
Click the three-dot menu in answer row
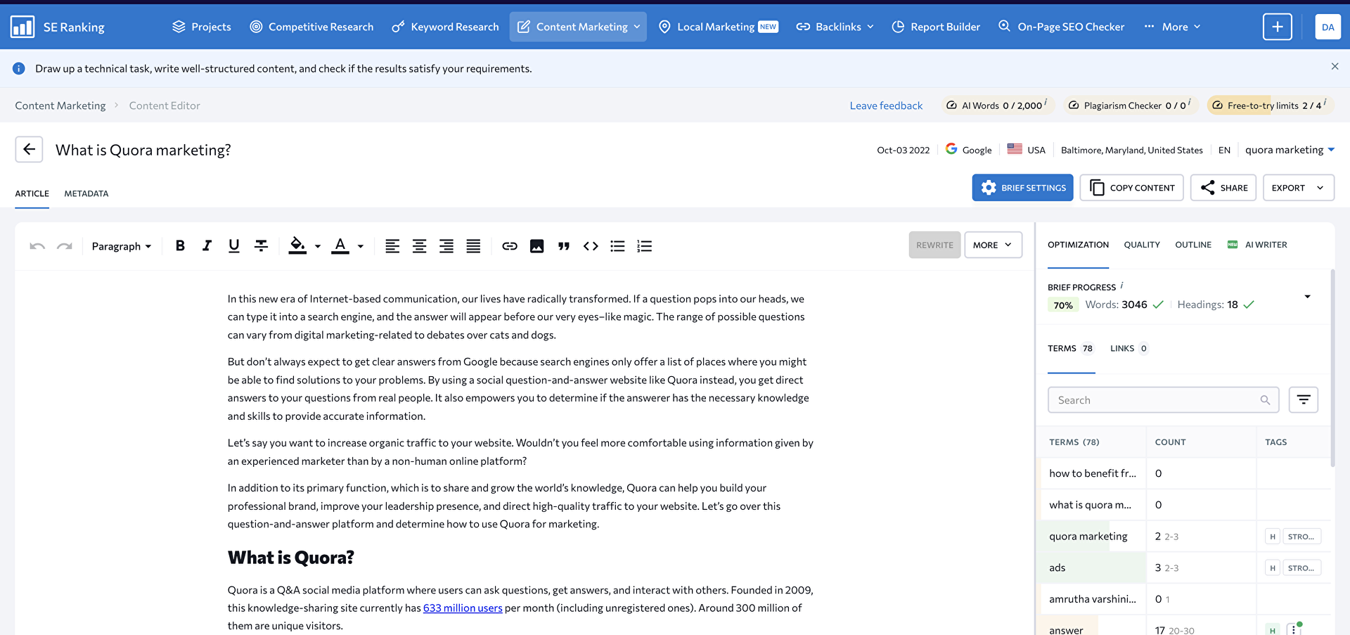(1294, 630)
